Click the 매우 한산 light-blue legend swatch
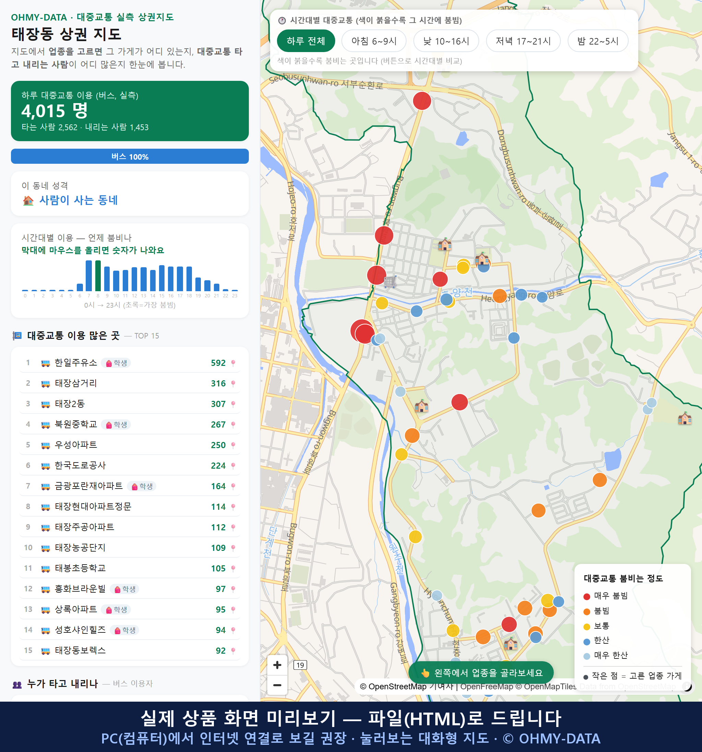 coord(586,656)
